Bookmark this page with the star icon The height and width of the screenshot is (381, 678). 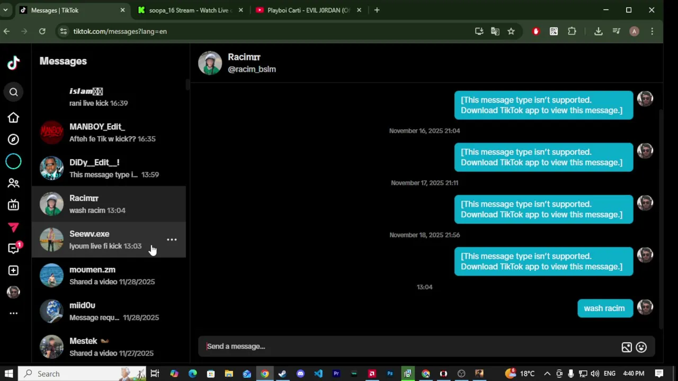tap(511, 31)
